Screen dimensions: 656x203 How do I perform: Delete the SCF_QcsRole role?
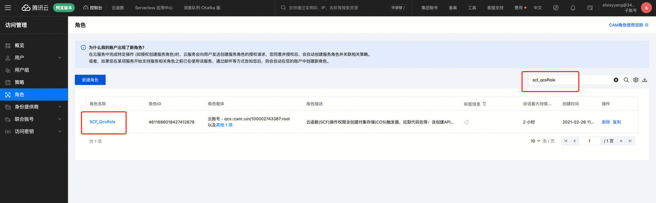click(x=606, y=122)
